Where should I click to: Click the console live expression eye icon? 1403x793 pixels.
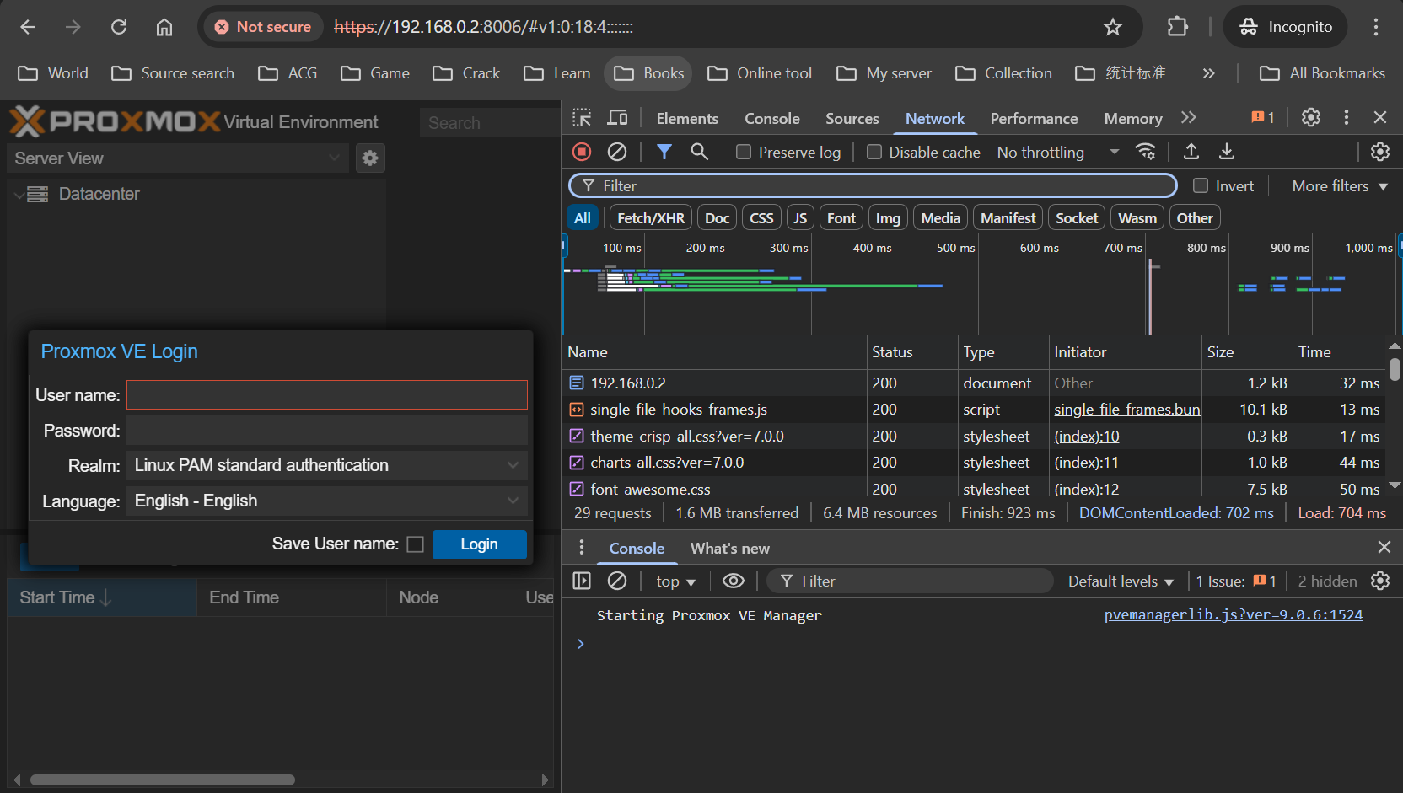(x=734, y=581)
